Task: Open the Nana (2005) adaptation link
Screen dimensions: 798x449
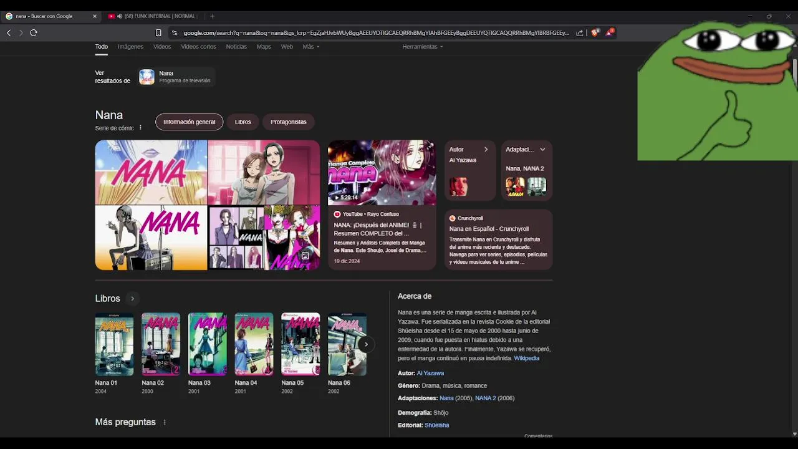Action: pyautogui.click(x=446, y=398)
